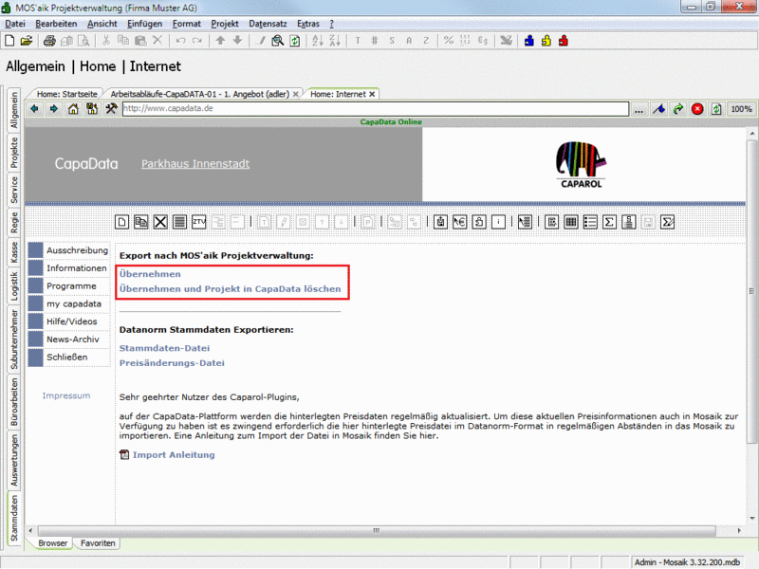Go back in the embedded browser
This screenshot has width=759, height=569.
pyautogui.click(x=34, y=109)
